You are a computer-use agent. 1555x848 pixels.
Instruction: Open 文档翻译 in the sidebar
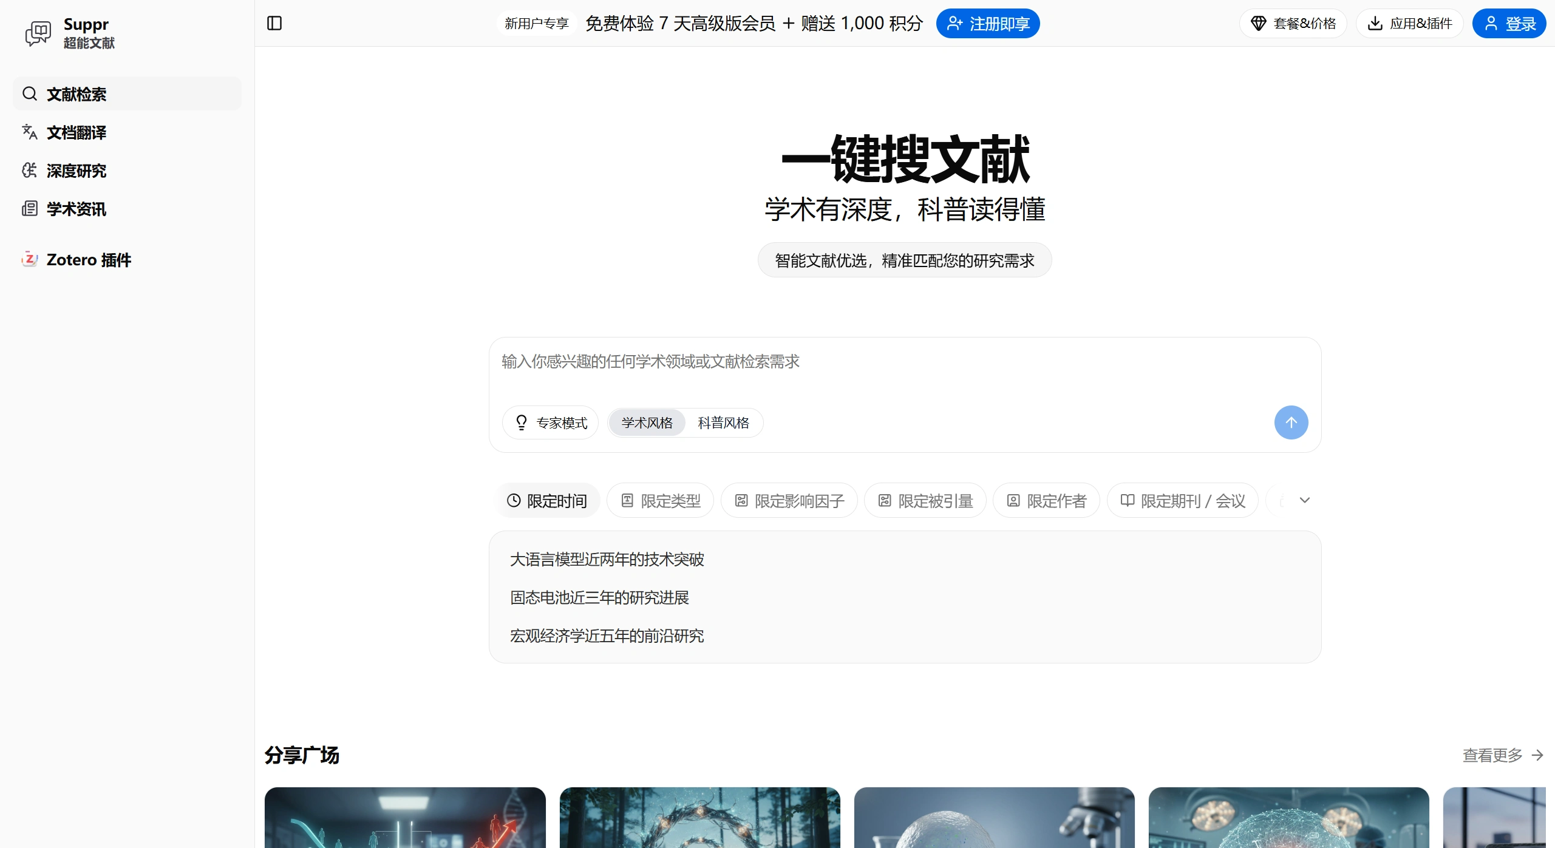tap(127, 132)
